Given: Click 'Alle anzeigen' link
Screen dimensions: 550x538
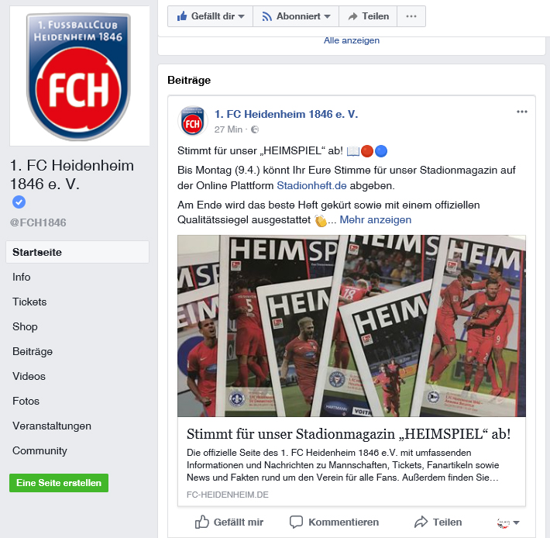Looking at the screenshot, I should click(352, 40).
